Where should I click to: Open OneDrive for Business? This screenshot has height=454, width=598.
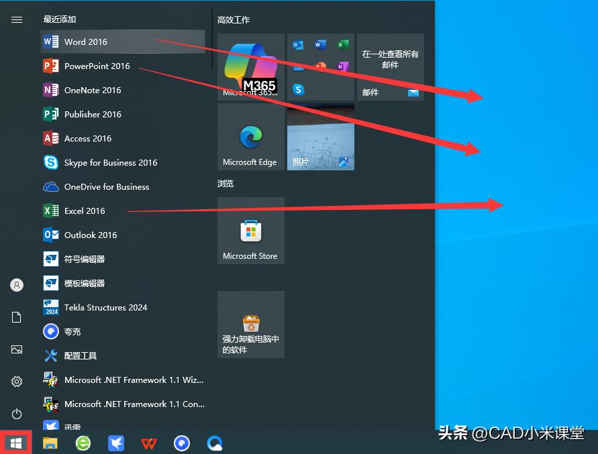point(123,186)
